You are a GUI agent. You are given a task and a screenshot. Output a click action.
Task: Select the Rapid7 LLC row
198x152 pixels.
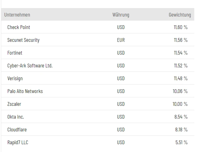18,143
